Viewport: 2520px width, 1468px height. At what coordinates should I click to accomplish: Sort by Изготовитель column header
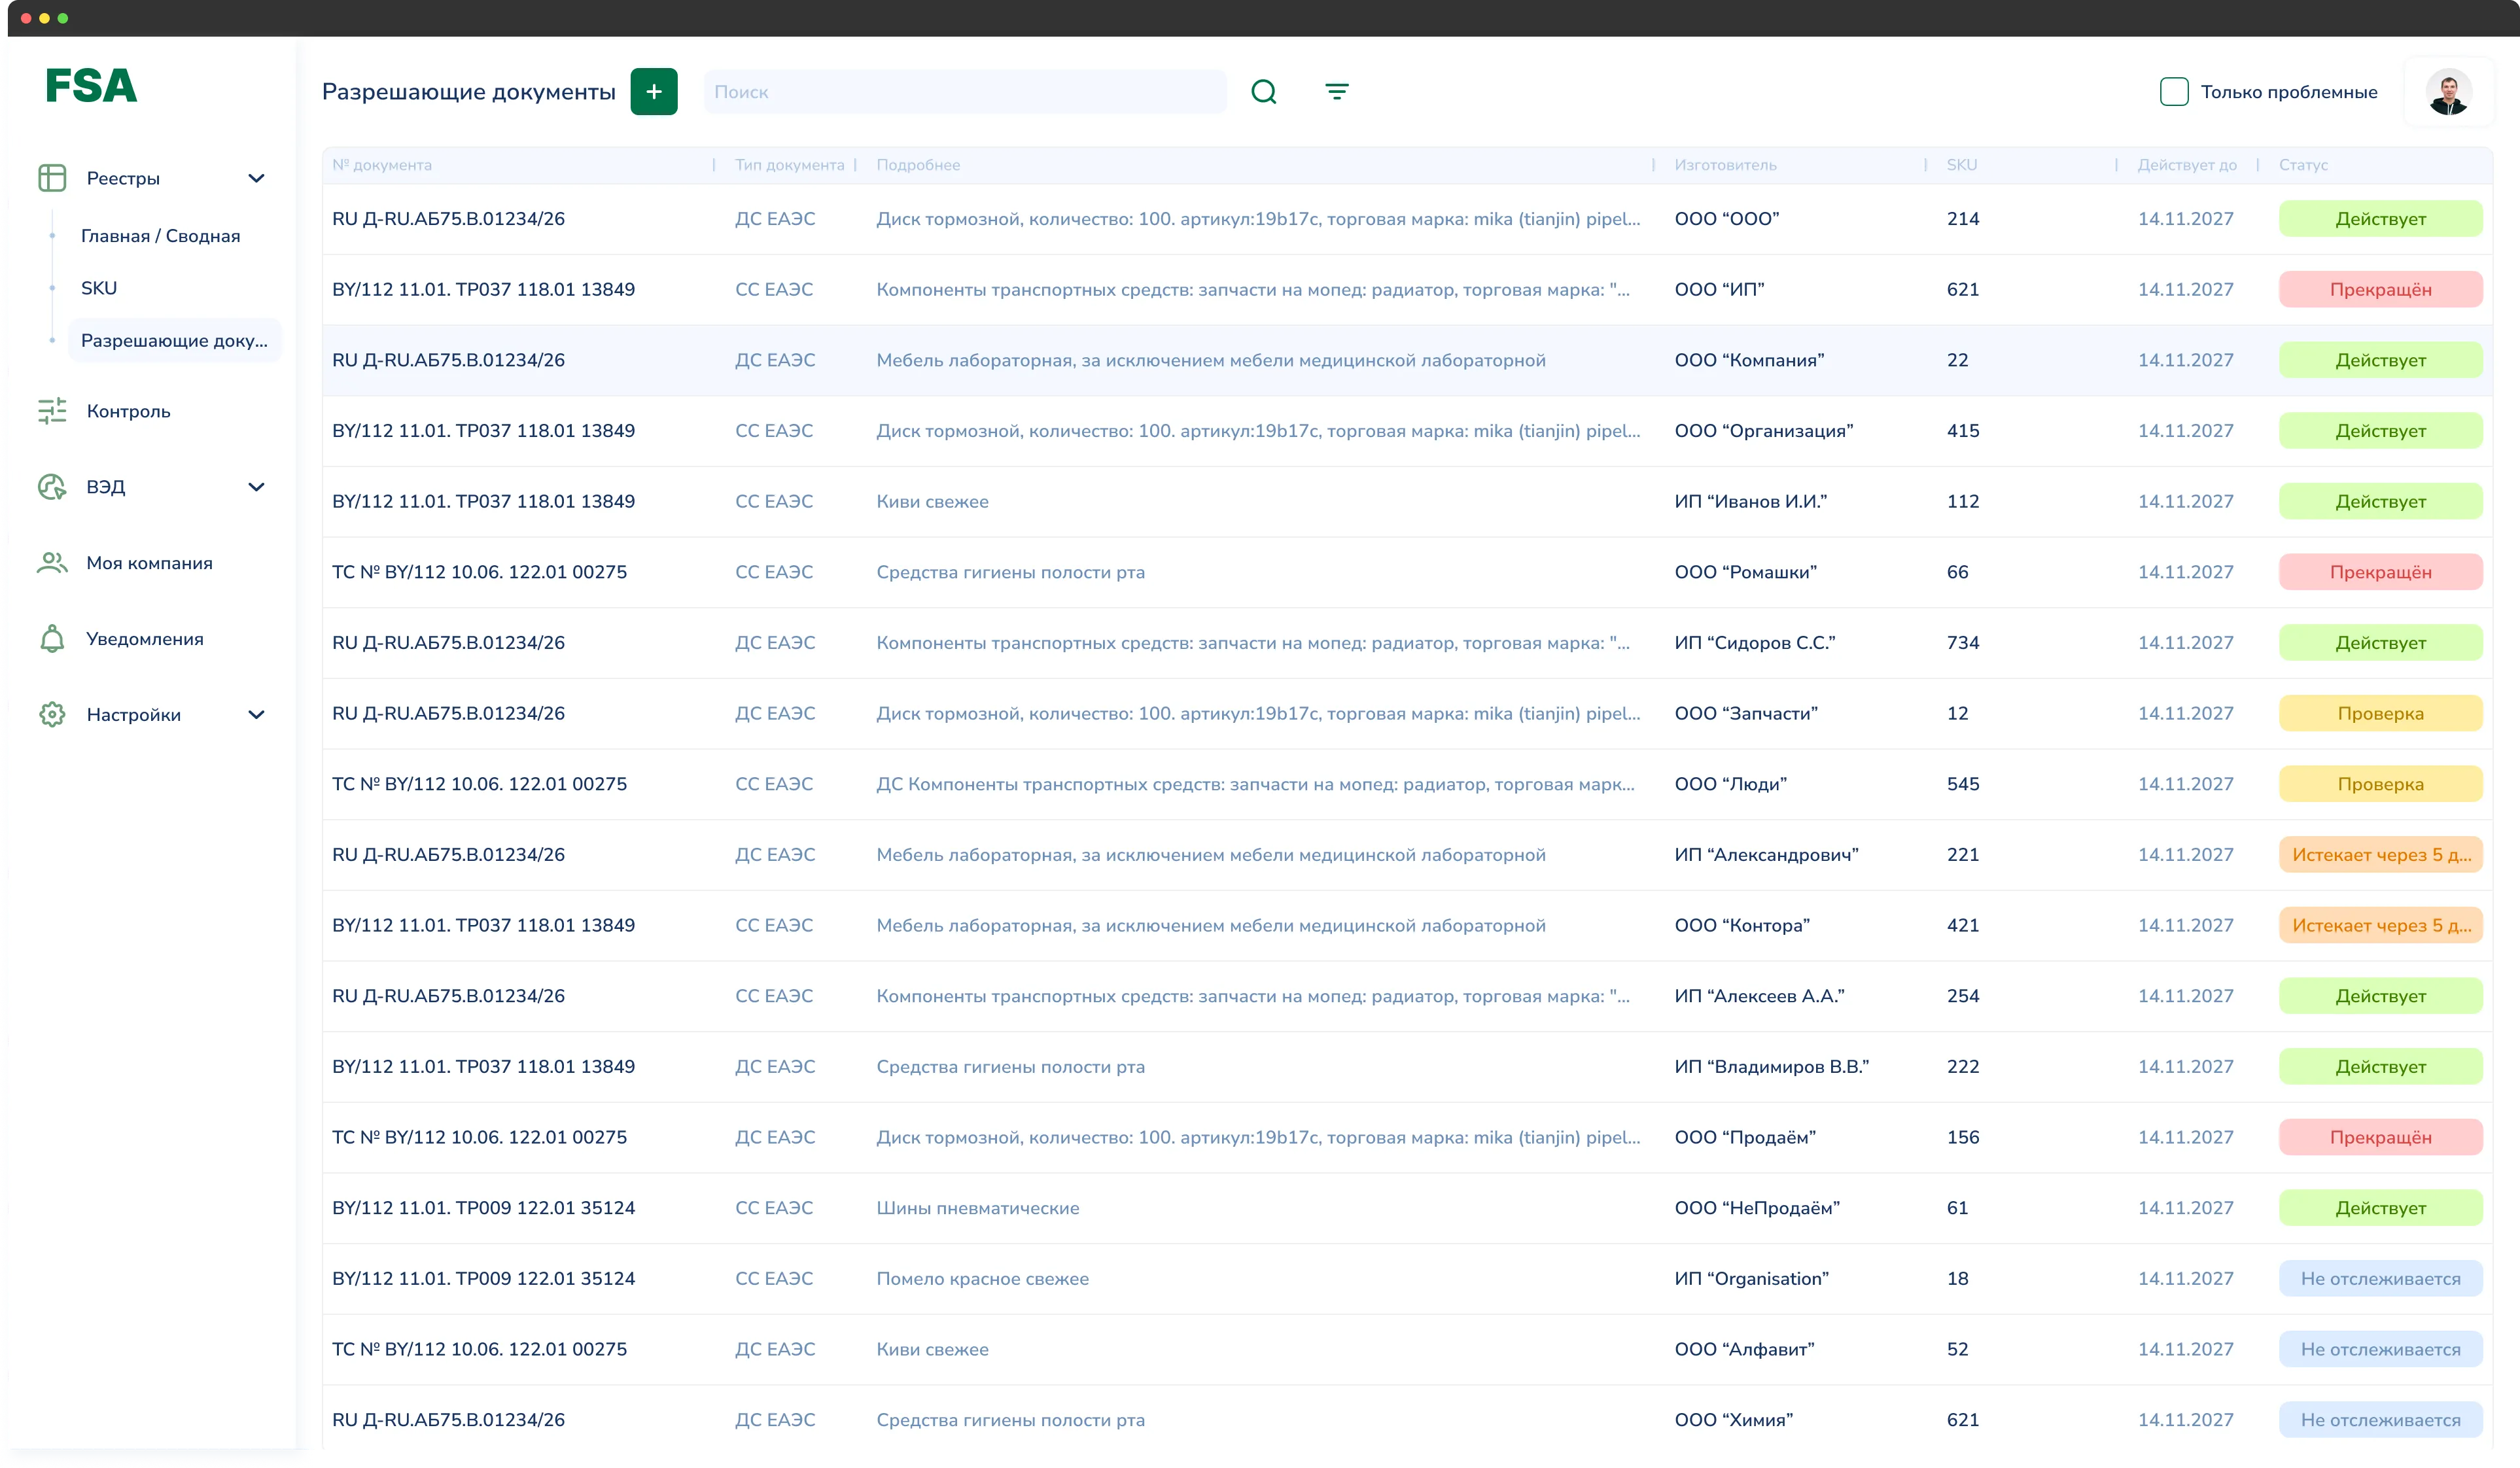tap(1725, 165)
